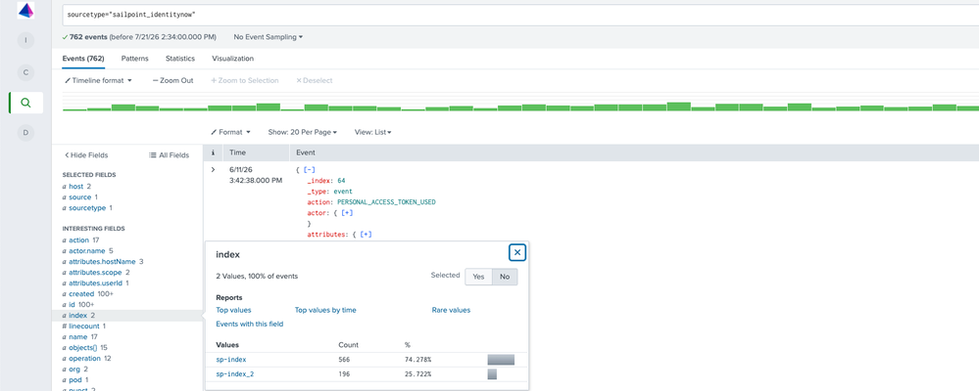
Task: Click the sp-index_2 value
Action: coord(235,374)
